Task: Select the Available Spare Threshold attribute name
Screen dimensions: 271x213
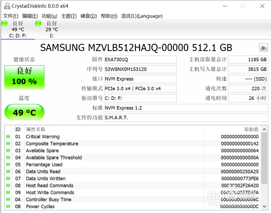Action: click(x=54, y=158)
